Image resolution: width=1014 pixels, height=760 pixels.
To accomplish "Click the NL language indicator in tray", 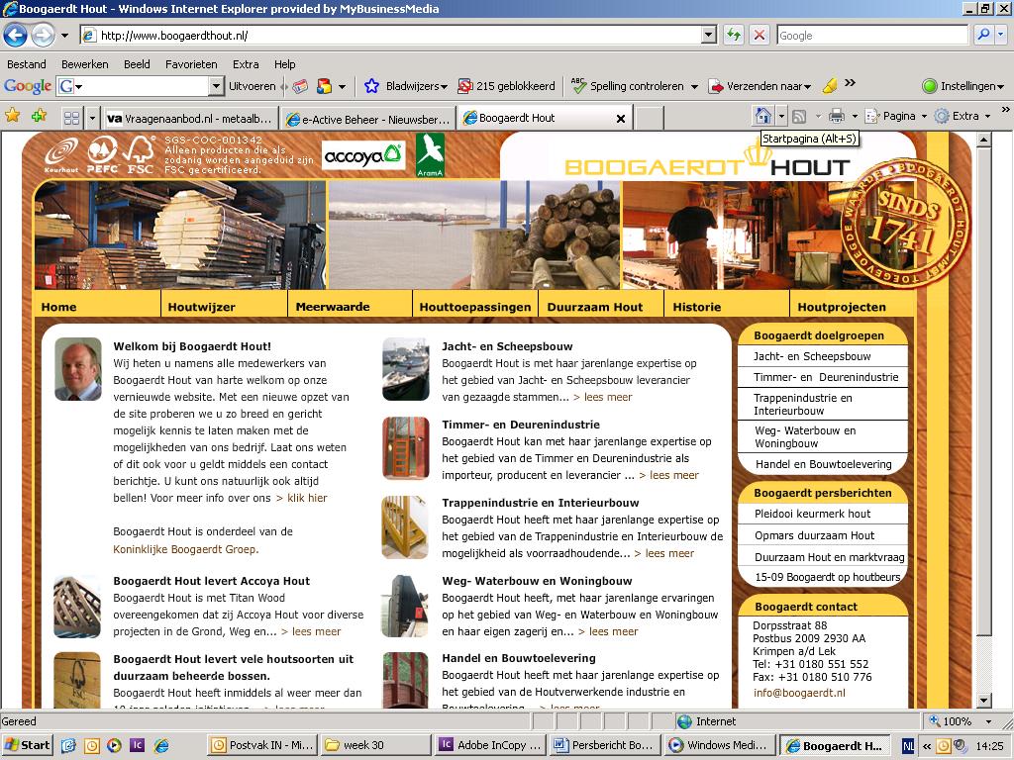I will point(908,746).
